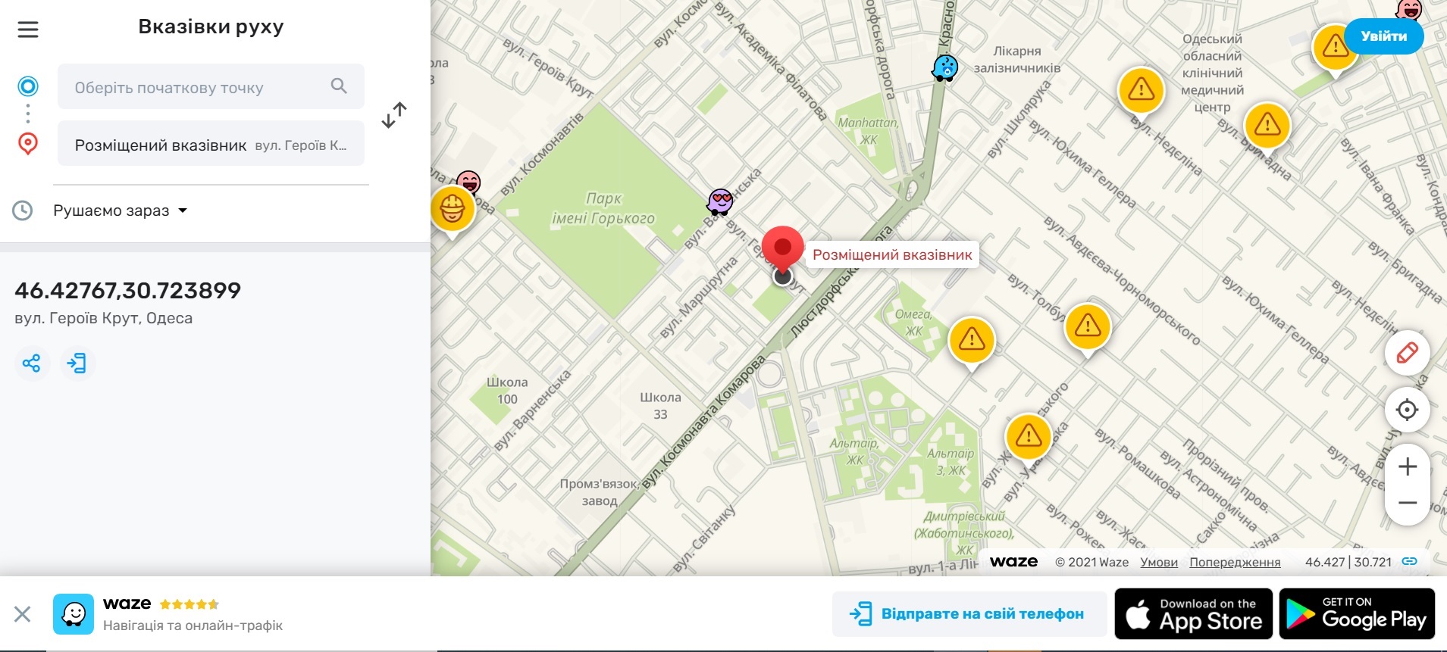Viewport: 1447px width, 652px height.
Task: Open the 'Попередження' notices link
Action: (x=1234, y=562)
